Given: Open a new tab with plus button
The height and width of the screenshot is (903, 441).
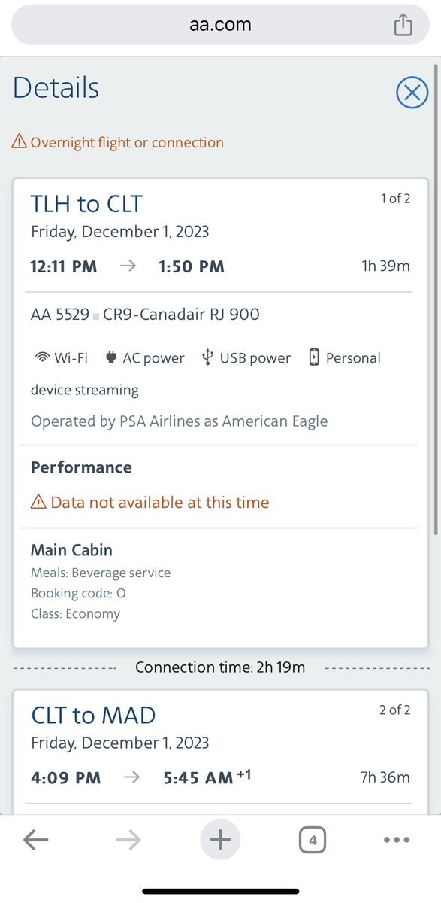Looking at the screenshot, I should (x=220, y=840).
